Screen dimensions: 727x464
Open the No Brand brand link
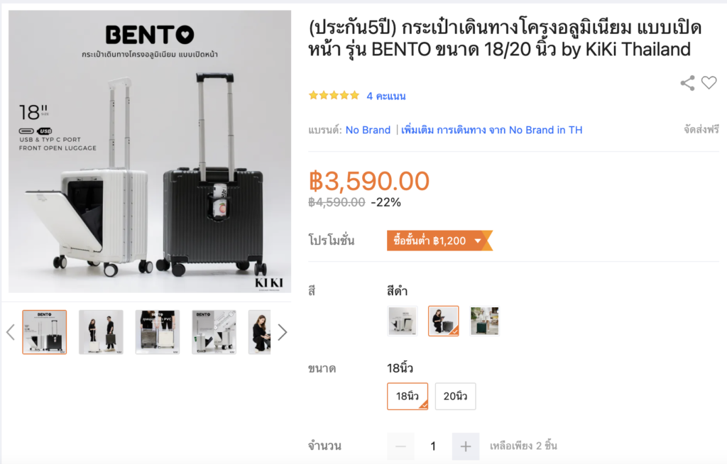(x=368, y=130)
